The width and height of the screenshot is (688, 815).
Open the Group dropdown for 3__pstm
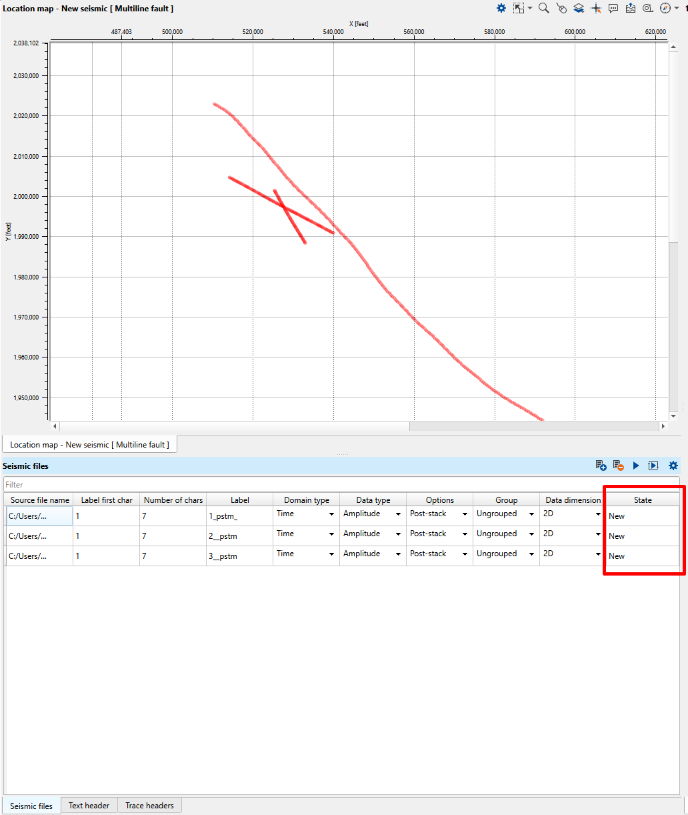(x=531, y=554)
